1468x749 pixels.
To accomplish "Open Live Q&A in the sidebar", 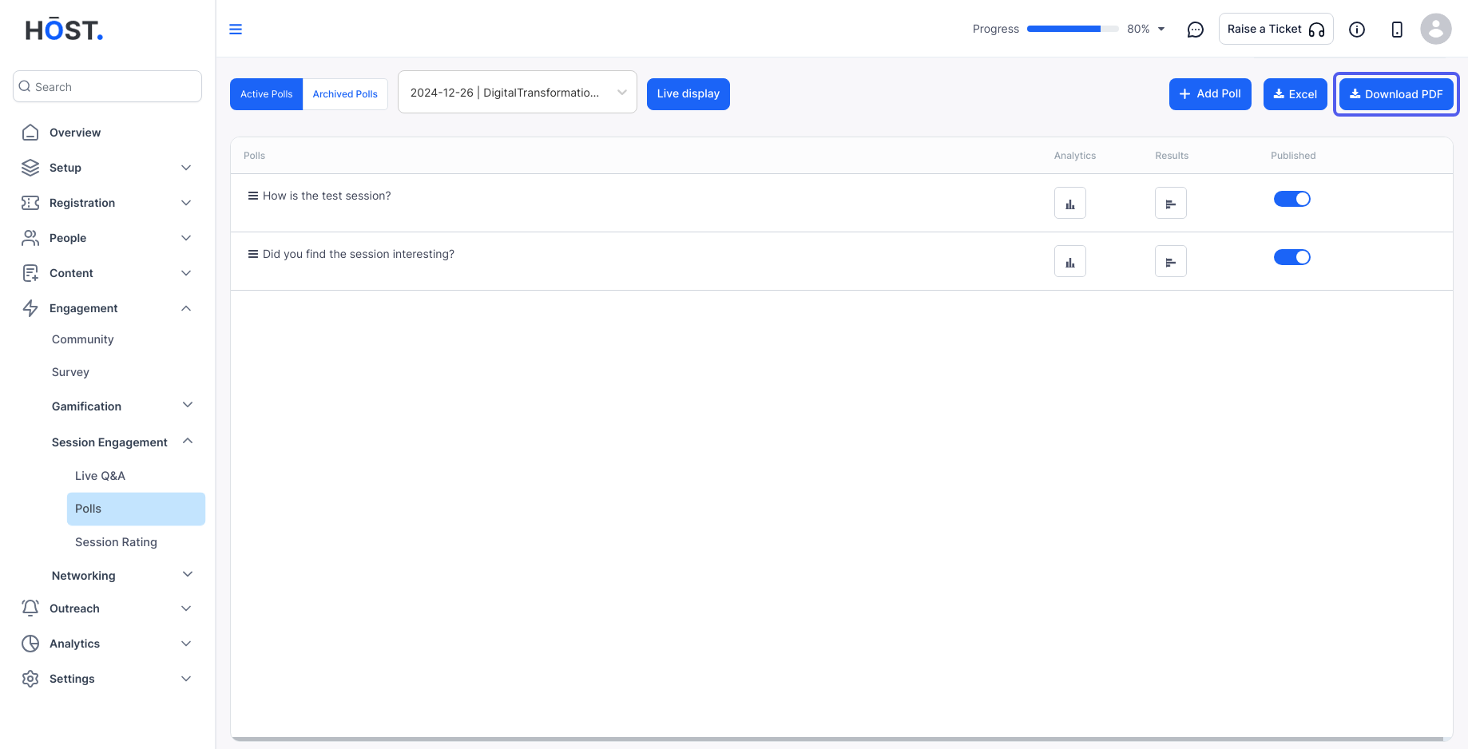I will (100, 476).
